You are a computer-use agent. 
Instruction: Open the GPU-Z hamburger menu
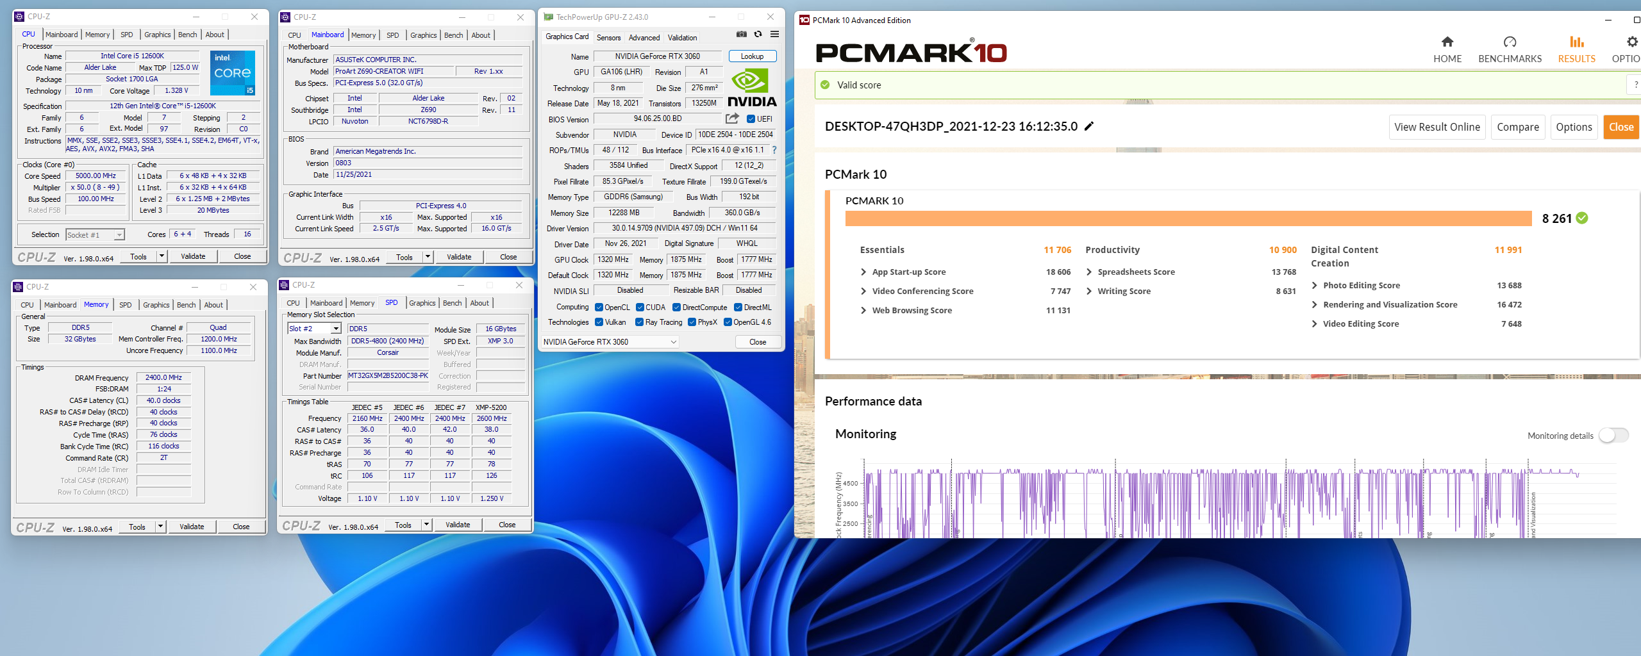774,35
